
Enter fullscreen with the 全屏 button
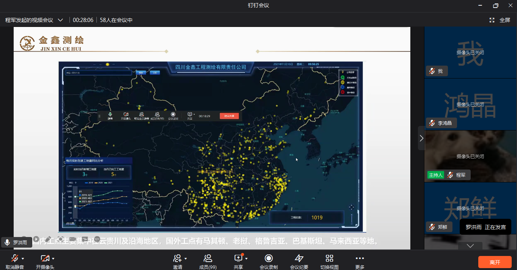pyautogui.click(x=500, y=20)
